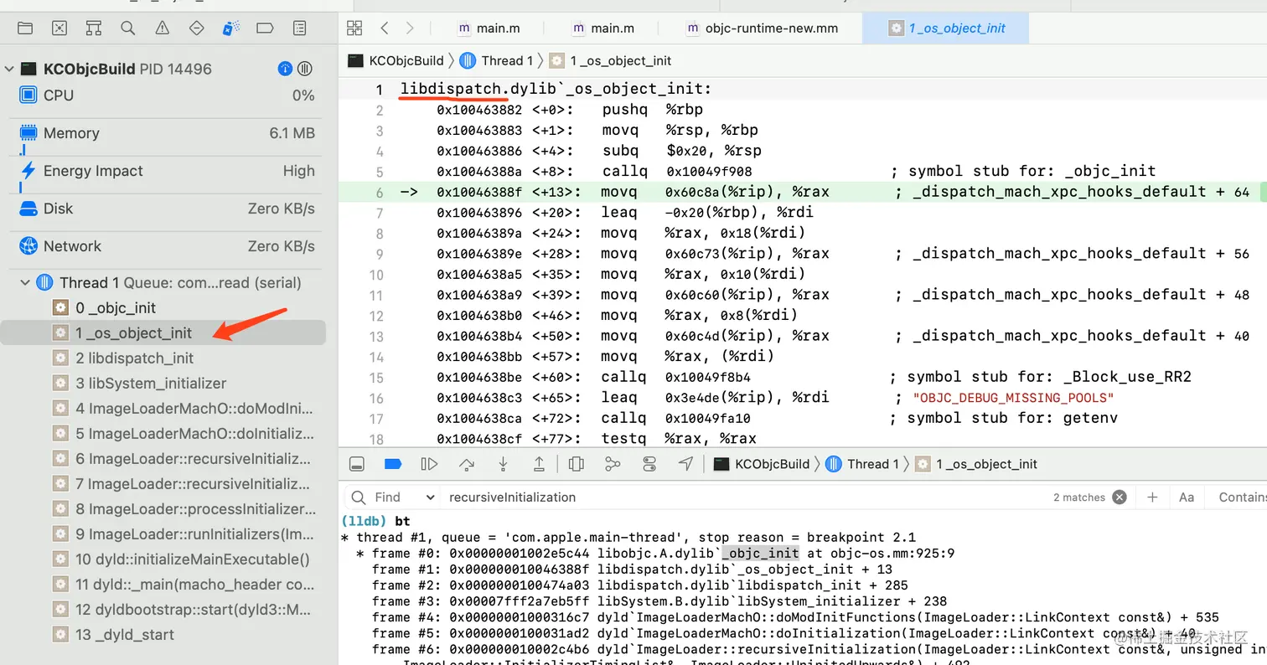Open Environment Overrides toggle icon

pyautogui.click(x=649, y=464)
